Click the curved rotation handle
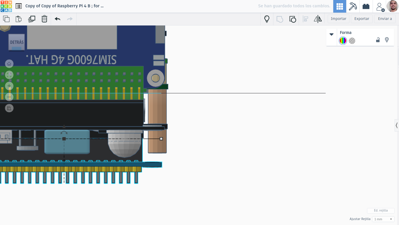The image size is (399, 225). [64, 133]
